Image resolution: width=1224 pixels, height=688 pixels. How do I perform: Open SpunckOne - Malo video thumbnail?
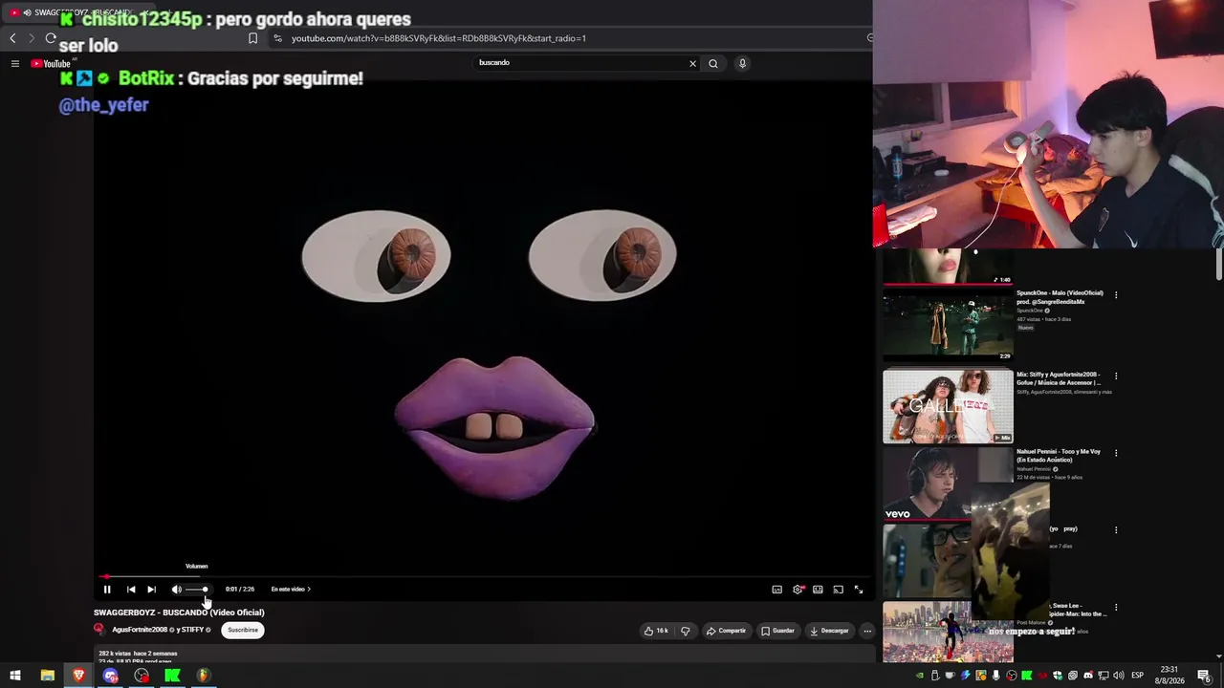[948, 326]
